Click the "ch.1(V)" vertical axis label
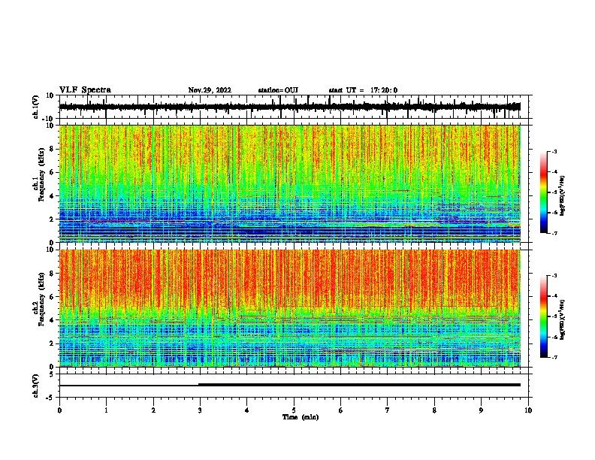 (x=37, y=107)
